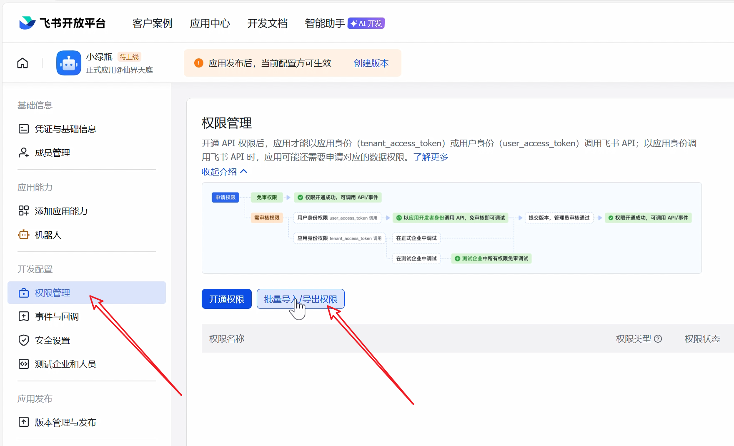Click the 开通权限 button

point(226,299)
